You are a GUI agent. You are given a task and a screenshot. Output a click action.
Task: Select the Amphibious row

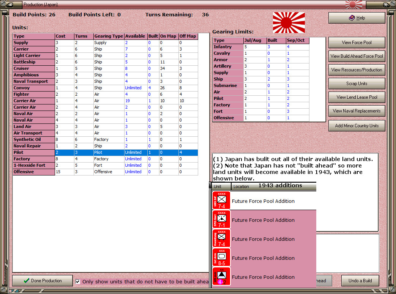coord(105,75)
